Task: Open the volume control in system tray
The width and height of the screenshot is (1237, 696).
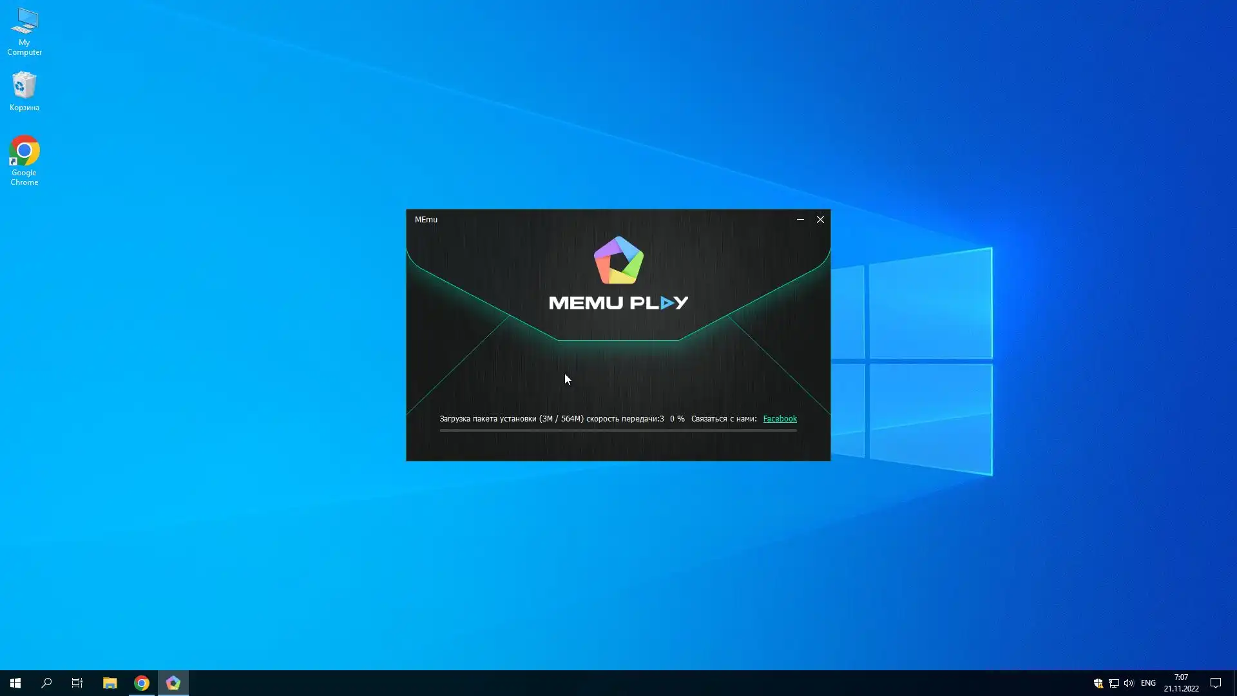Action: (1128, 683)
